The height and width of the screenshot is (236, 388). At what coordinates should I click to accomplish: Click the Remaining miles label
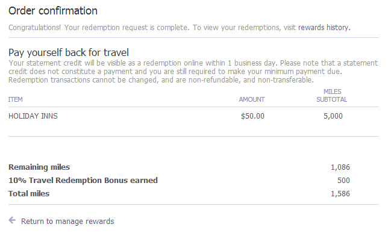click(39, 167)
